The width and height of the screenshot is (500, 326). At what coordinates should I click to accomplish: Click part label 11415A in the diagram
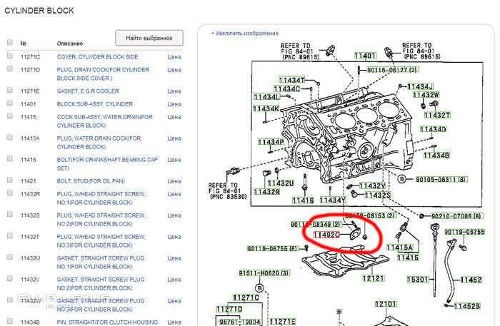click(x=399, y=247)
